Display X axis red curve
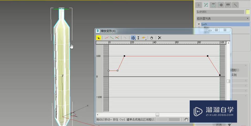This screenshot has width=251, height=126. [107, 38]
